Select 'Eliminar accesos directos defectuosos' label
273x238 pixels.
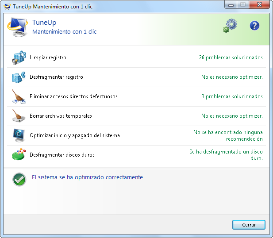point(73,96)
